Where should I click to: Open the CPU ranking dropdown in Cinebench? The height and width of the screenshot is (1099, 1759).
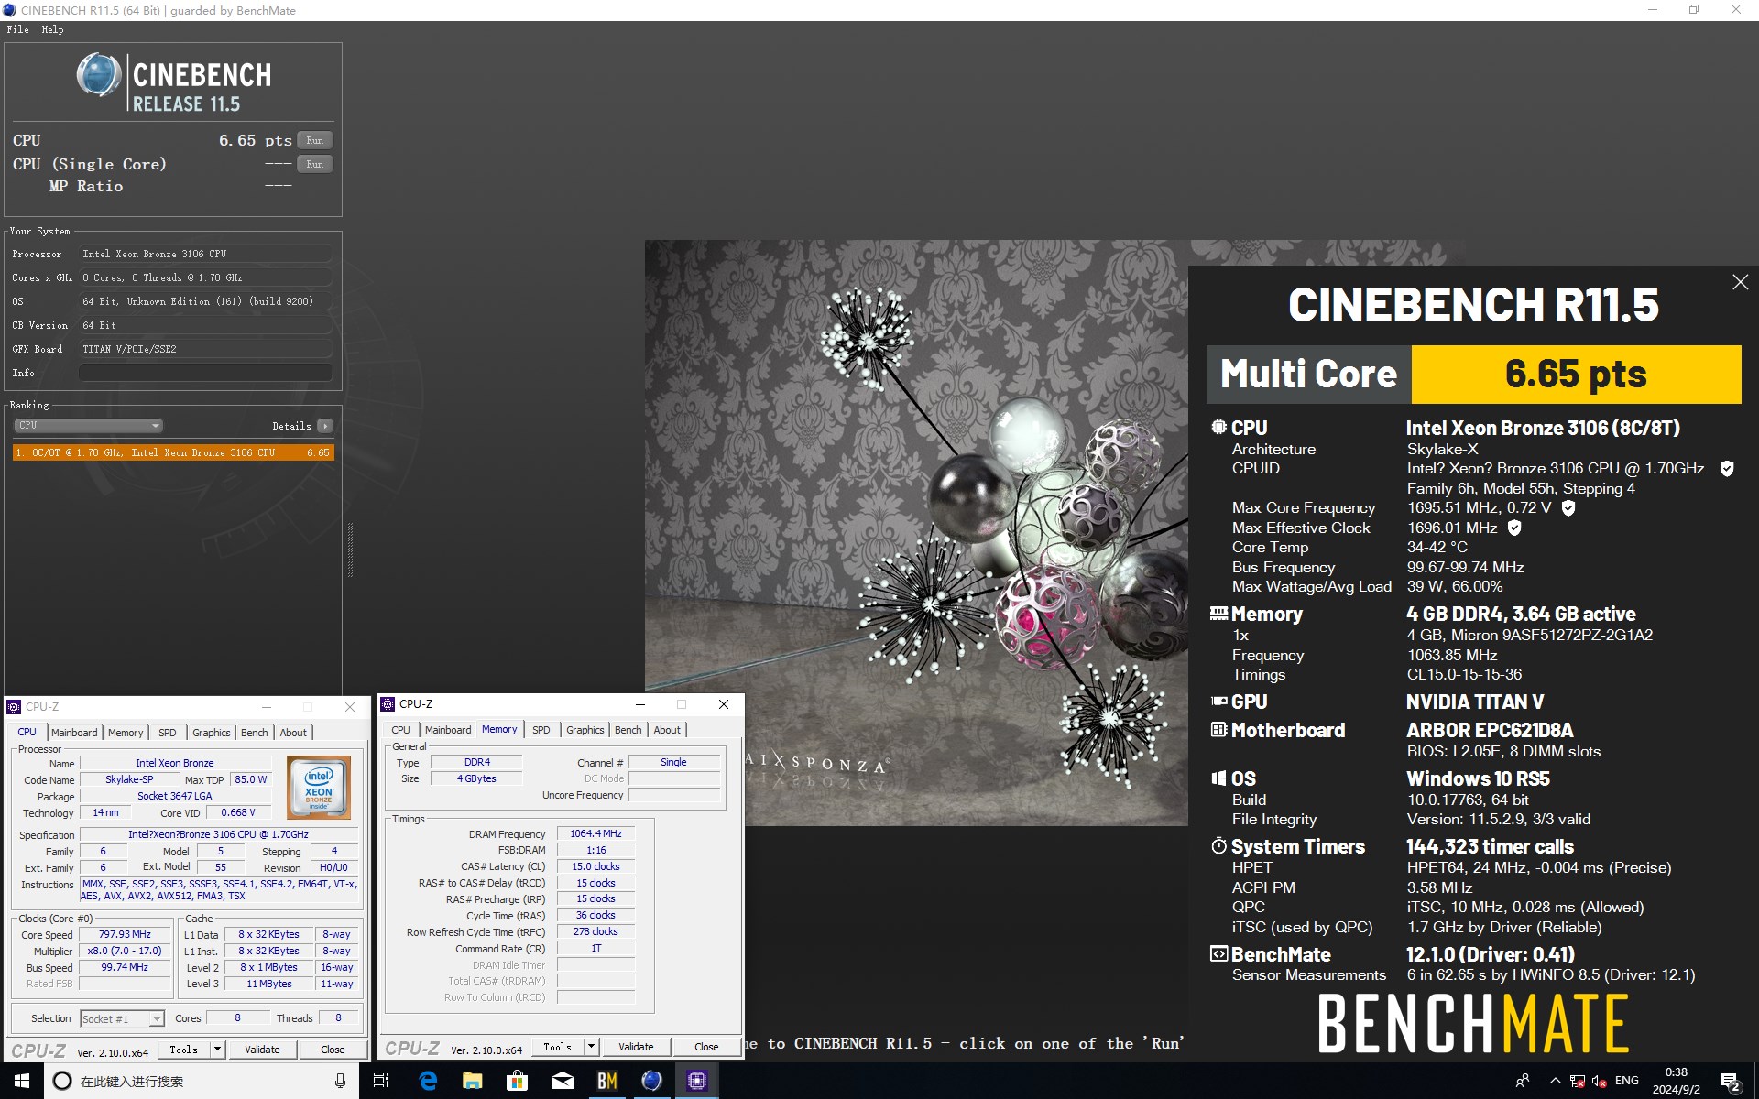[88, 426]
